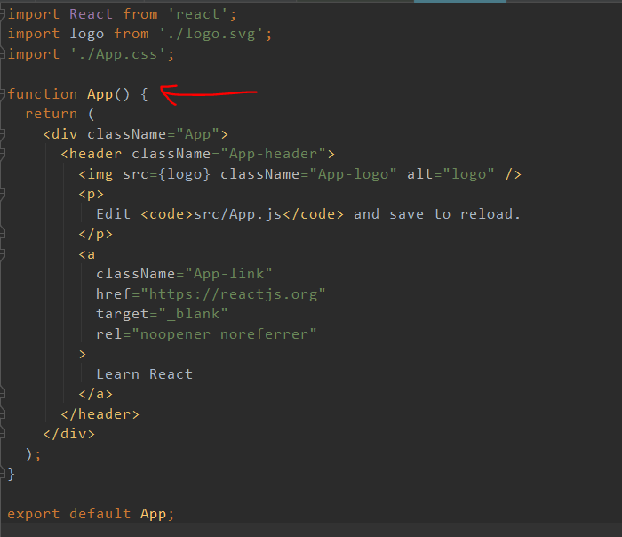Click the 'img' tag name

[x=100, y=174]
